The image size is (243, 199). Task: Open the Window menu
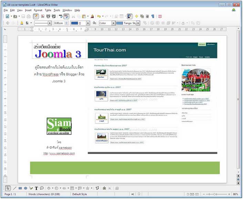coord(67,10)
